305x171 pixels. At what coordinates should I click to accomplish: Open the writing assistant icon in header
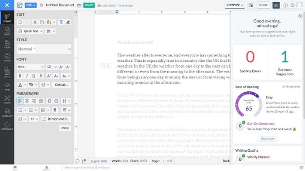(x=276, y=5)
